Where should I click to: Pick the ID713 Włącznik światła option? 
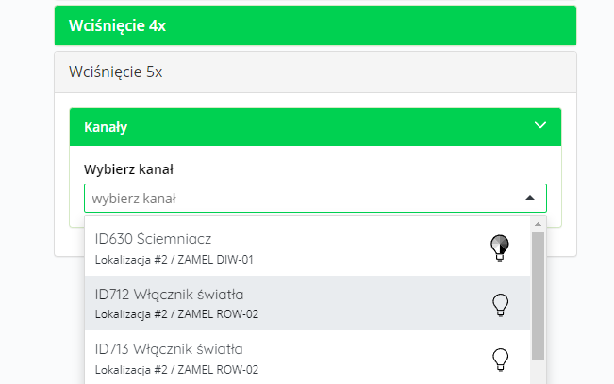(307, 358)
